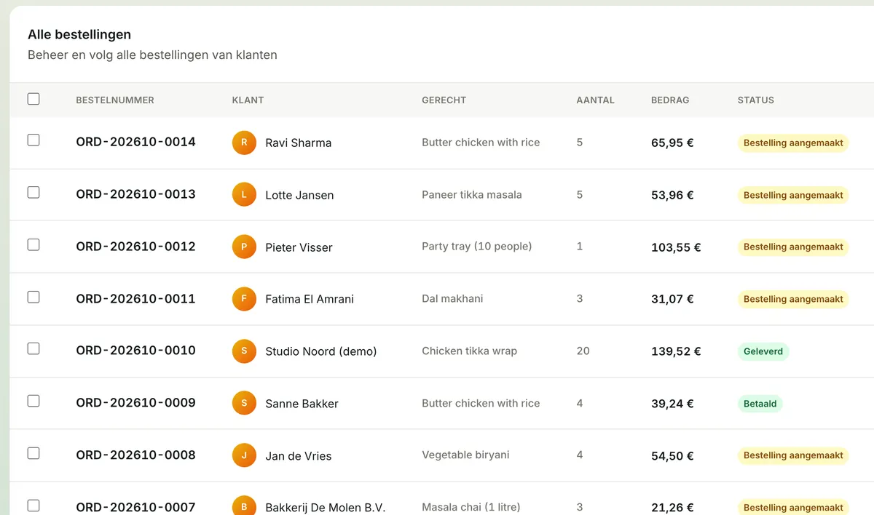
Task: Select the checkbox for order ORD-202610-0013
Action: (x=34, y=193)
